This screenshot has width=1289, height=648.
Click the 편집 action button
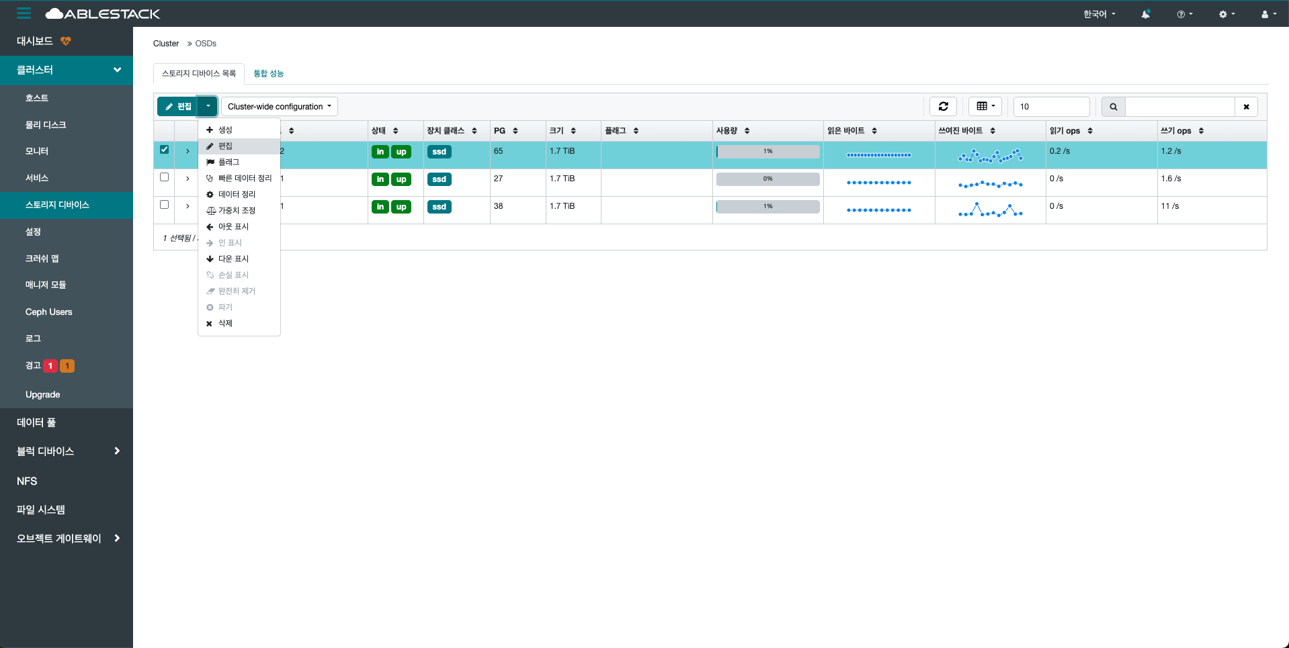click(178, 107)
